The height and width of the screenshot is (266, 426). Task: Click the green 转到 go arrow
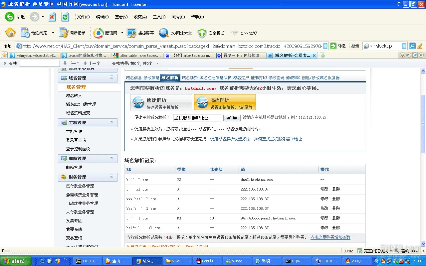[338, 46]
